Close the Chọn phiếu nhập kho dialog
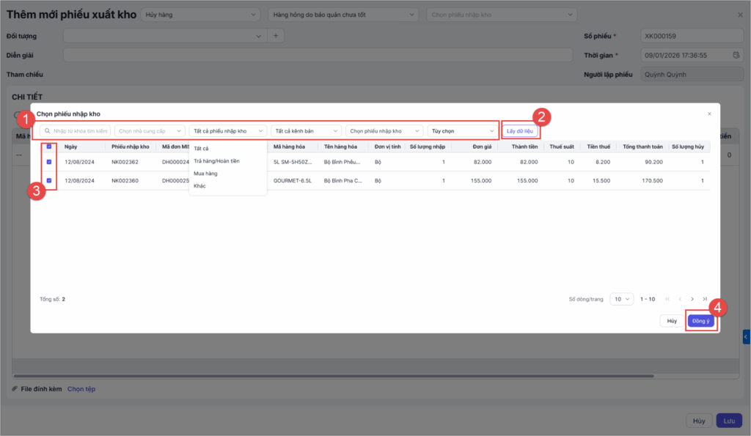The height and width of the screenshot is (436, 751). click(709, 114)
